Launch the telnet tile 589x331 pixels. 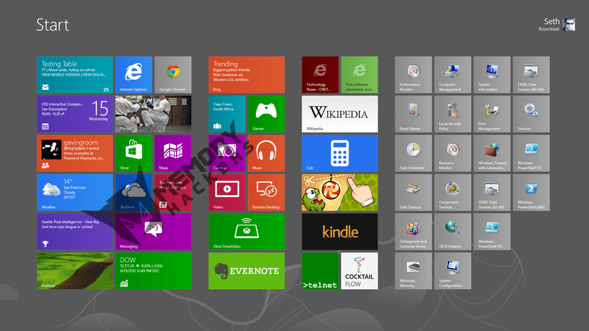coord(320,271)
